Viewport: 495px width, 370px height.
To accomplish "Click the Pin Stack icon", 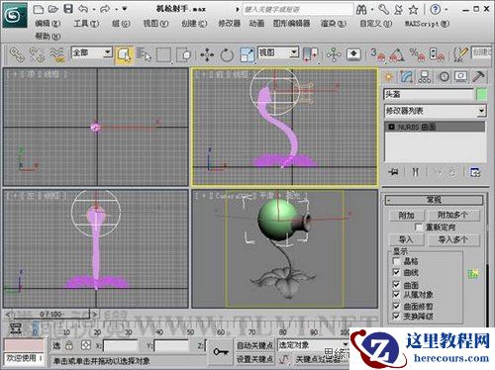I will (x=394, y=172).
